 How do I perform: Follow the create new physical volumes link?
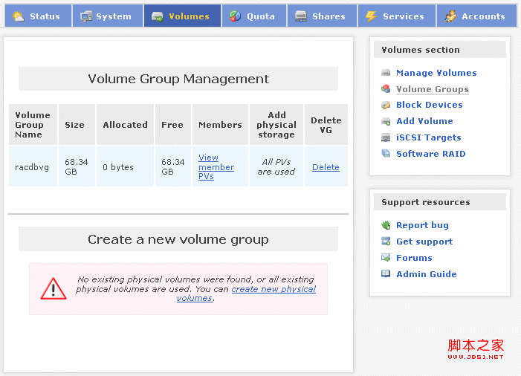click(x=273, y=289)
